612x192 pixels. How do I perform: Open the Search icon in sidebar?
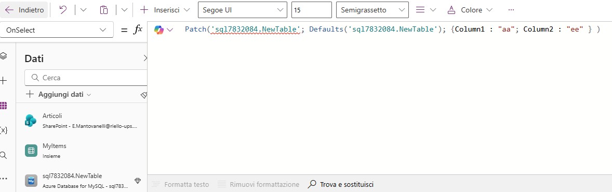4,155
